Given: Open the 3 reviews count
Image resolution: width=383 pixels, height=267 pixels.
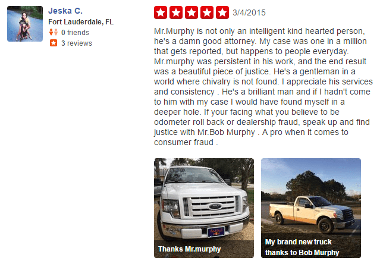Looking at the screenshot, I should (x=76, y=43).
